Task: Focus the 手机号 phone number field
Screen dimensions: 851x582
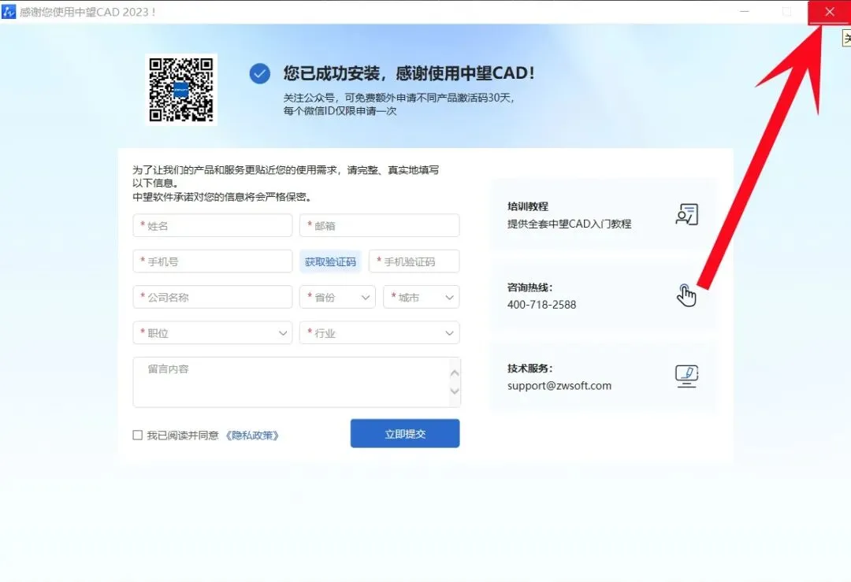Action: point(213,261)
